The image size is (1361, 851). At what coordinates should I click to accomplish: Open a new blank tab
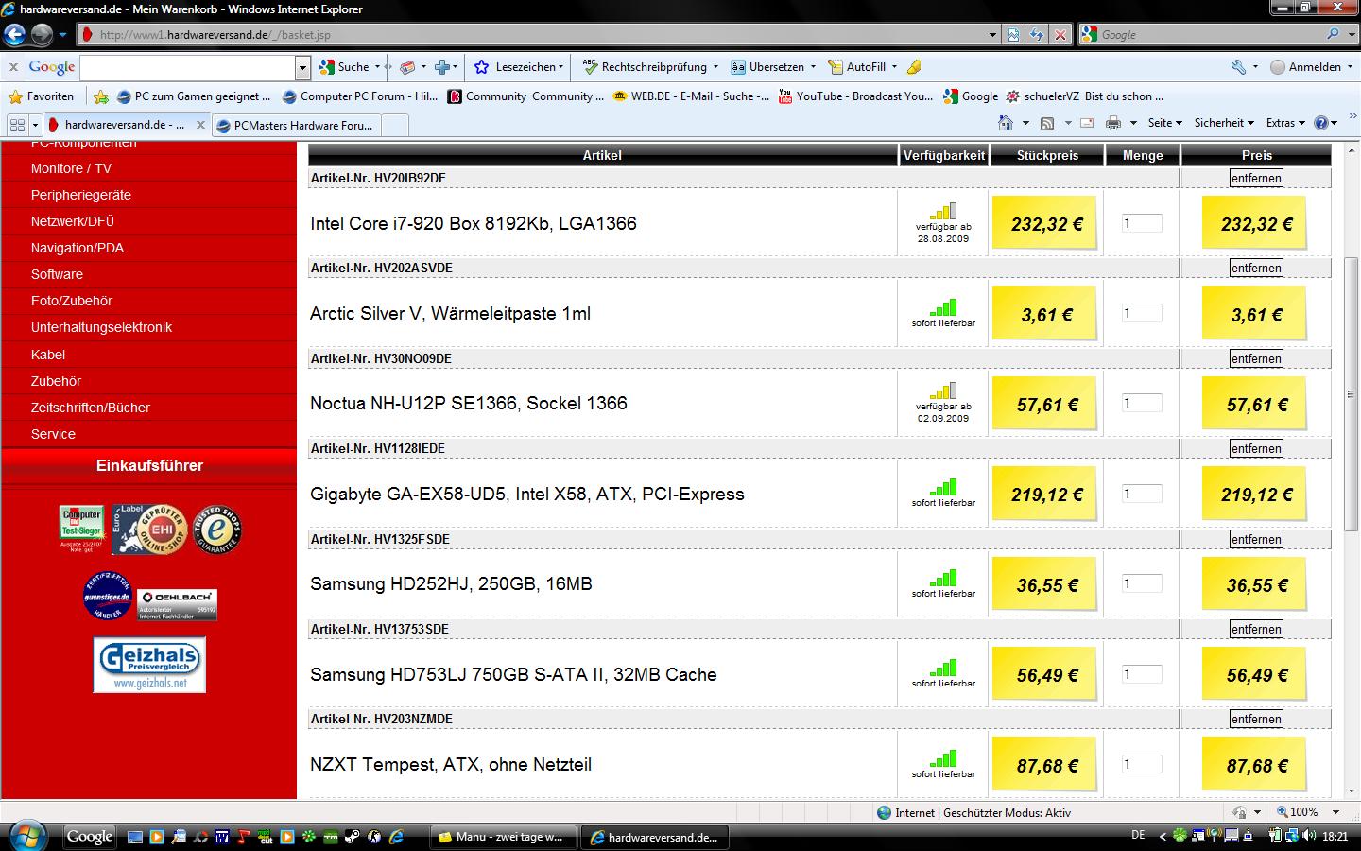click(x=395, y=125)
